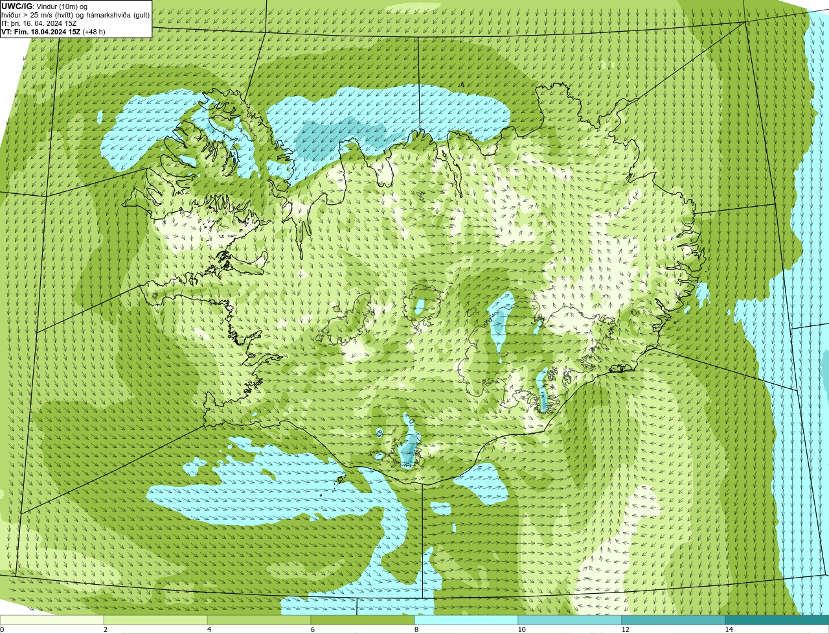Click the "hviður > 25 m/s (hvítt)" description line

76,15
